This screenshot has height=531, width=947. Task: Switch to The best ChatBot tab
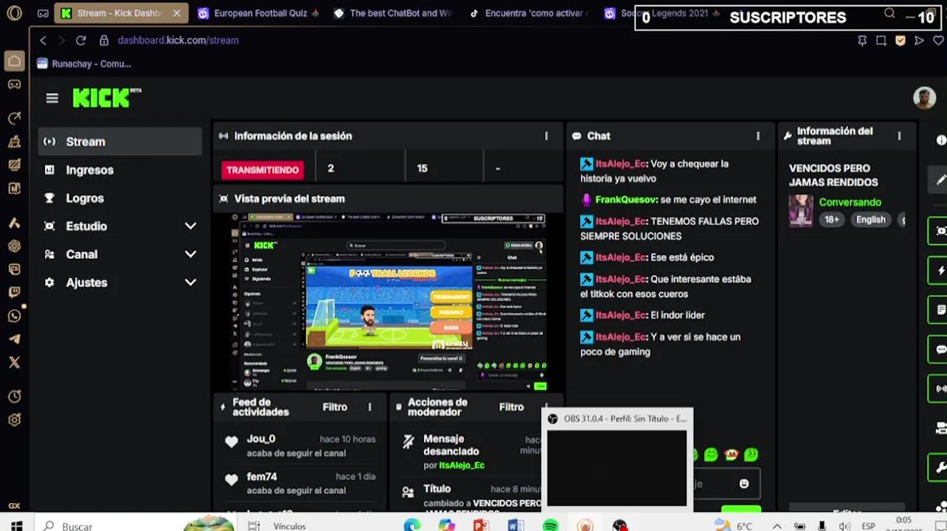[392, 13]
